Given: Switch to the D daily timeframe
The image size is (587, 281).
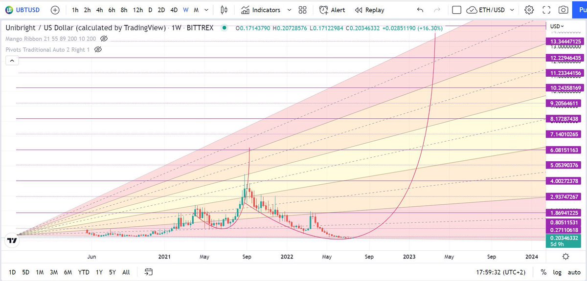Looking at the screenshot, I should (150, 10).
